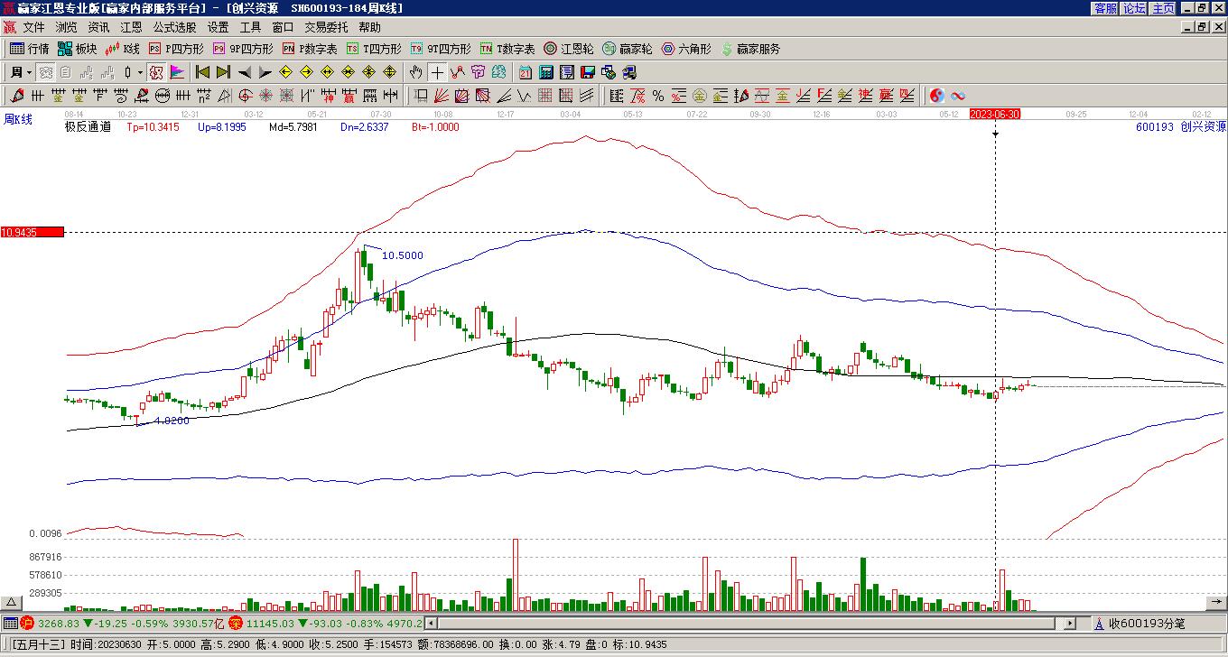
Task: Click the 收600193分笔 status entry
Action: [x=1147, y=624]
